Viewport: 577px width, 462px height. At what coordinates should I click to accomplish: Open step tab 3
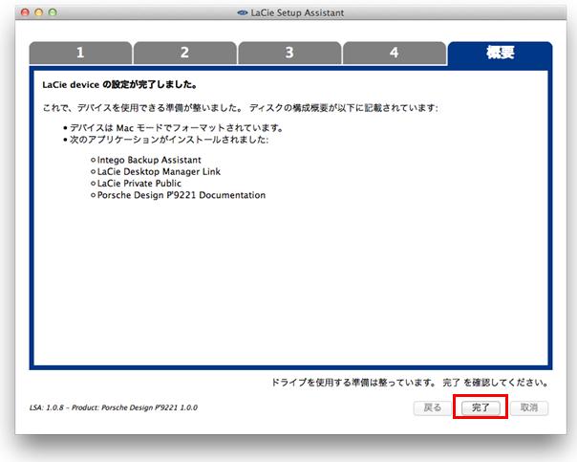point(289,53)
